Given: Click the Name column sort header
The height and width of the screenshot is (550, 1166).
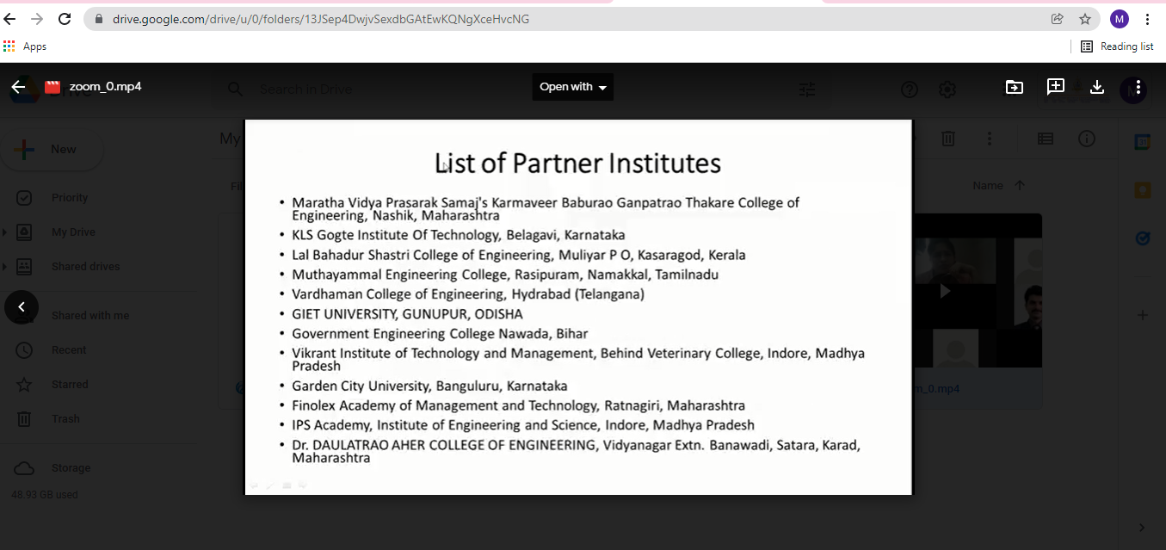Looking at the screenshot, I should click(x=988, y=186).
